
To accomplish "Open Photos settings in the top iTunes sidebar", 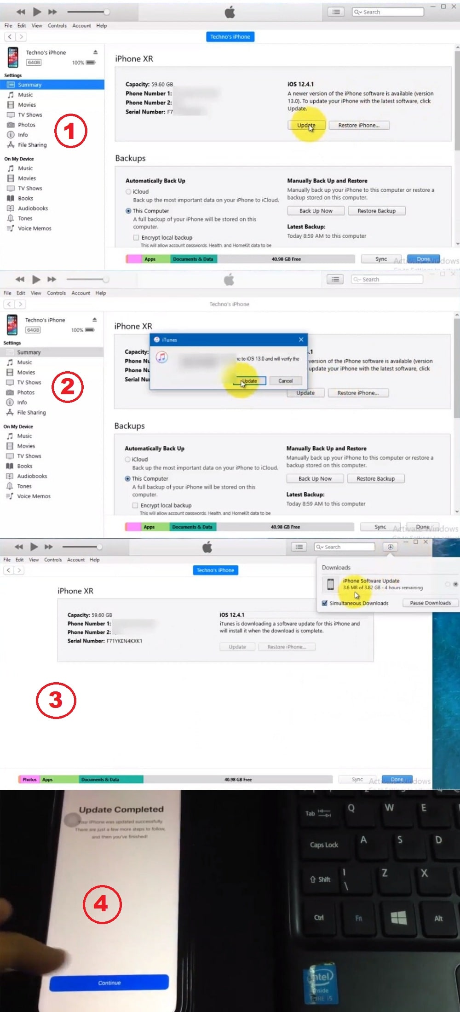I will click(x=26, y=125).
